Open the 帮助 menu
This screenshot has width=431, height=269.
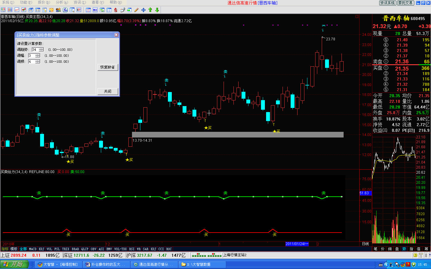116,2
